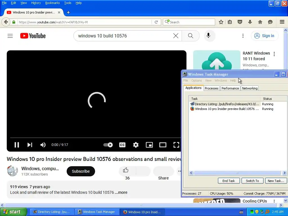Open options for Cooling CPUs video

274,201
